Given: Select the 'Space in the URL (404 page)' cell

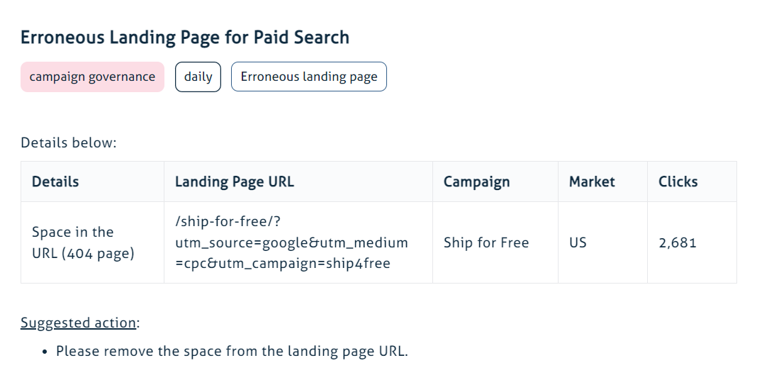Looking at the screenshot, I should coord(83,242).
